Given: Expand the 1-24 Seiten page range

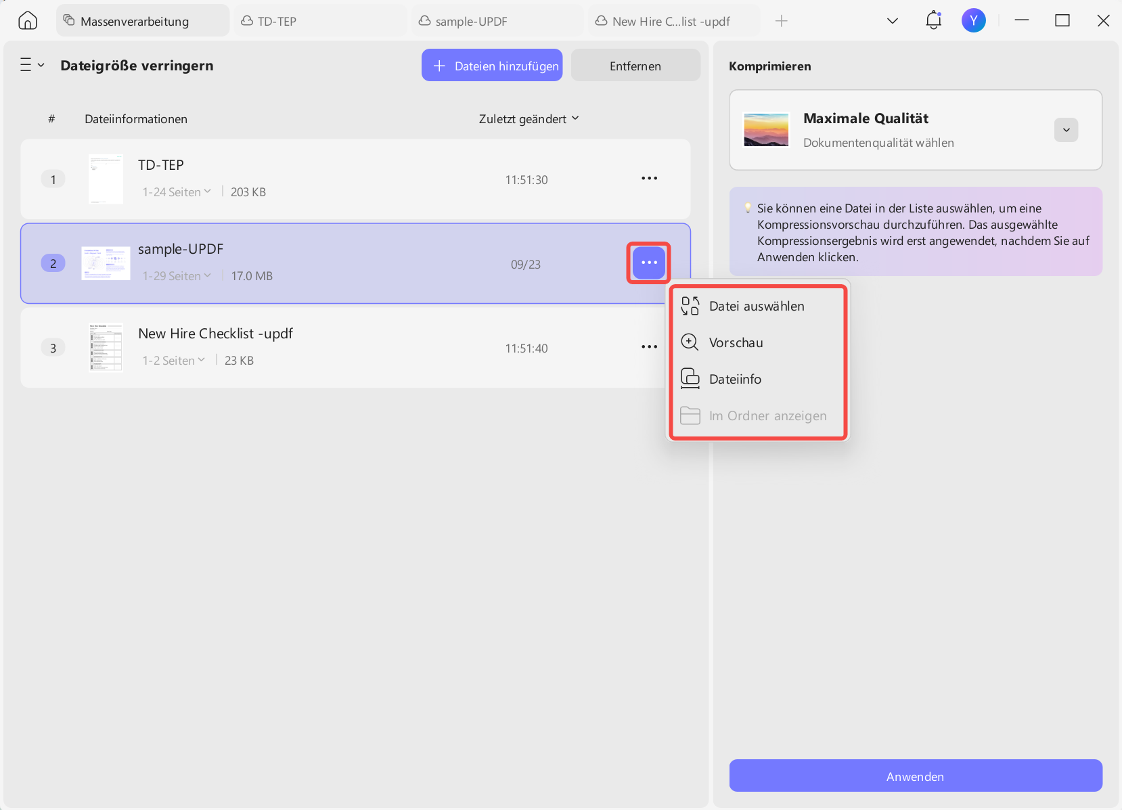Looking at the screenshot, I should pyautogui.click(x=177, y=192).
